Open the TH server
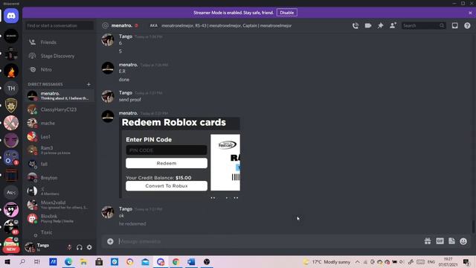This screenshot has height=268, width=476. [x=11, y=89]
